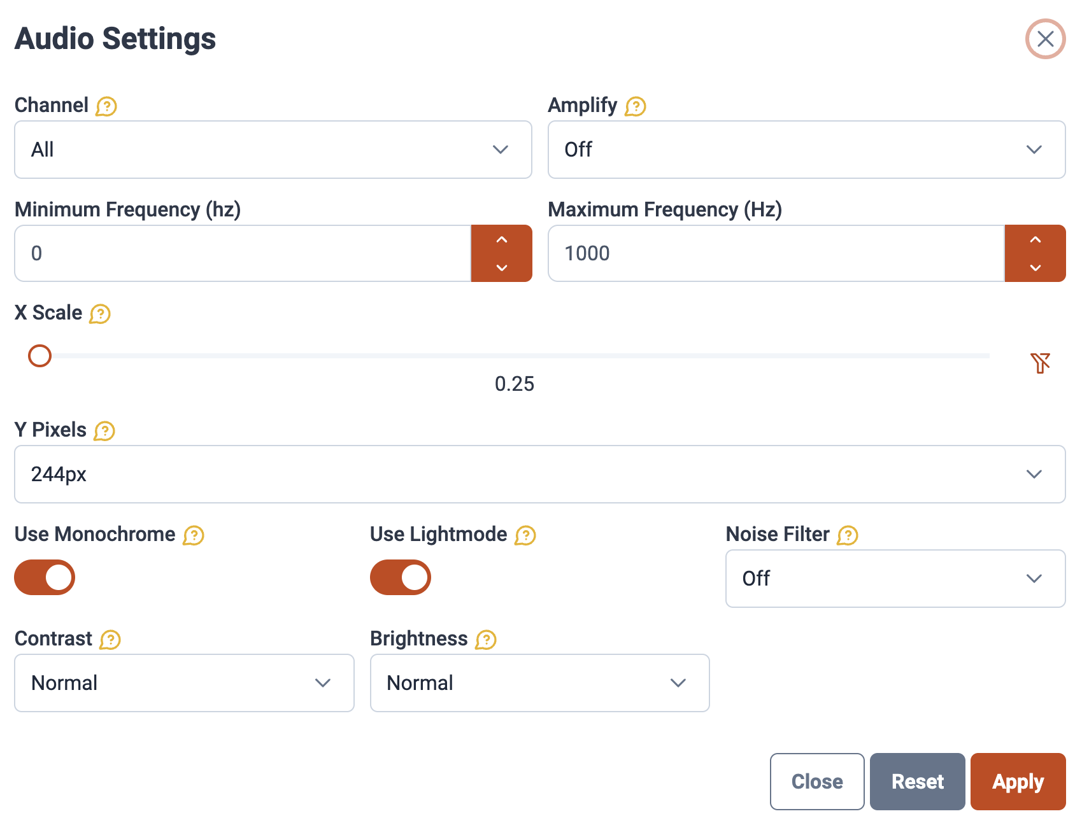Show the Brightness help icon
The width and height of the screenshot is (1089, 830).
tap(485, 640)
